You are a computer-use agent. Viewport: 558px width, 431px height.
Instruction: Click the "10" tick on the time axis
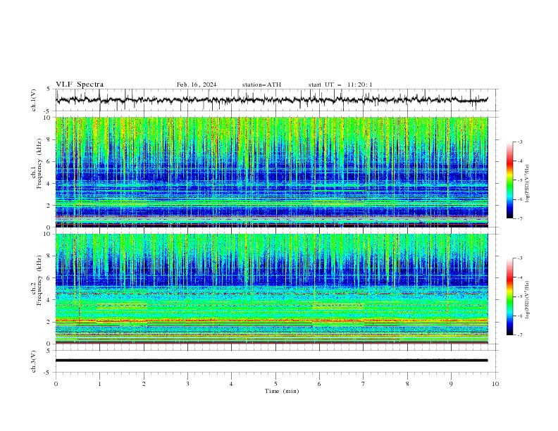click(495, 384)
